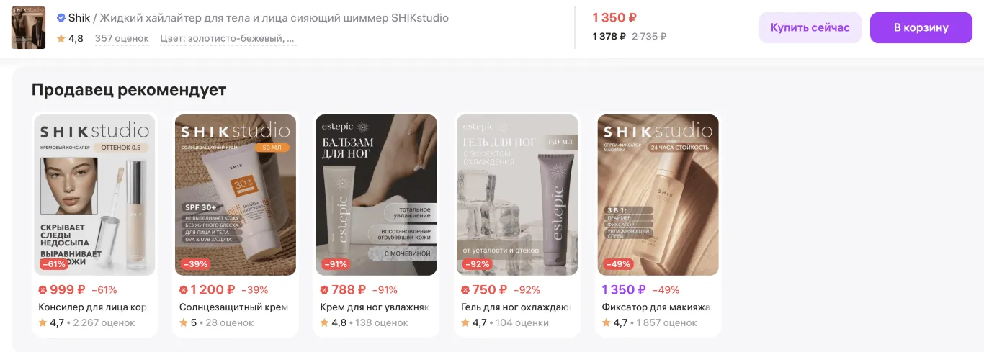Click the star rating icon beside 4,8
The height and width of the screenshot is (352, 984).
[61, 38]
